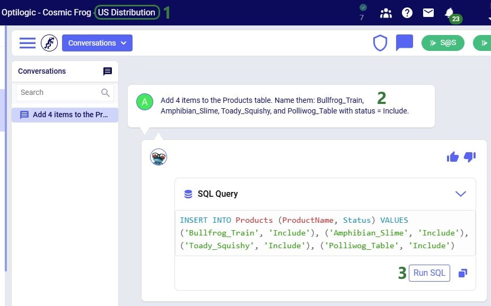Click the shield icon in toolbar
Image resolution: width=491 pixels, height=306 pixels.
click(380, 43)
